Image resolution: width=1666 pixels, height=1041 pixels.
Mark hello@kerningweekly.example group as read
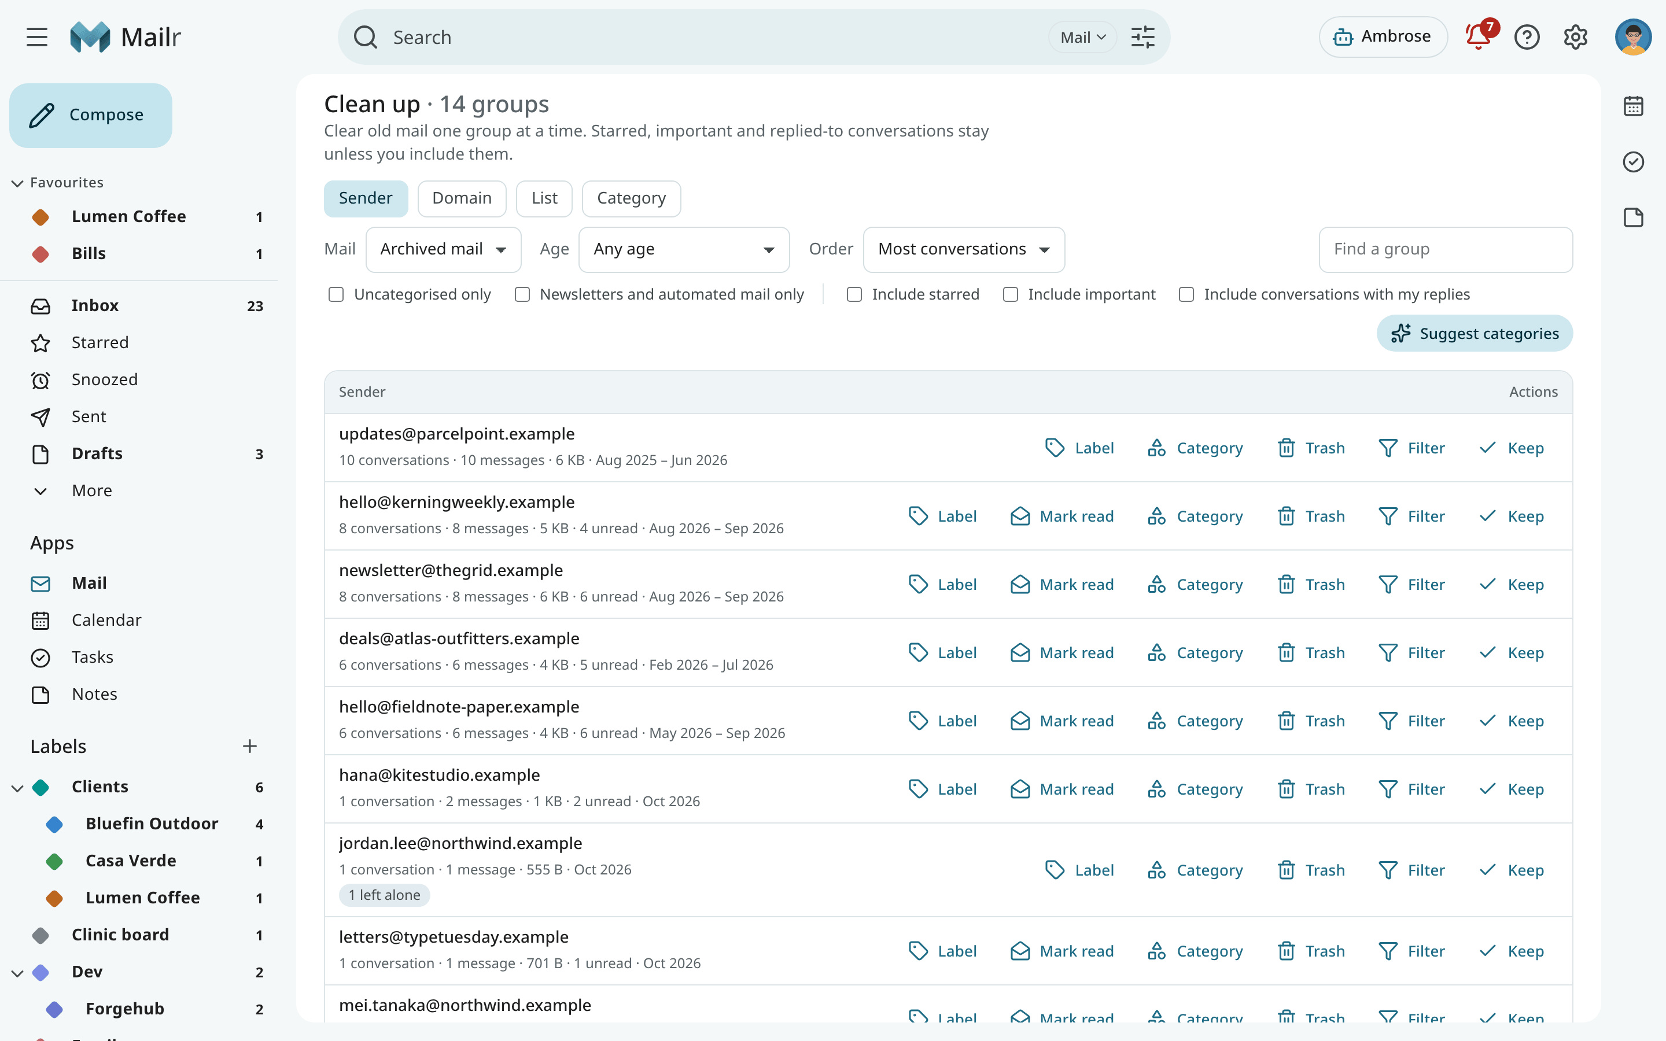click(x=1061, y=516)
